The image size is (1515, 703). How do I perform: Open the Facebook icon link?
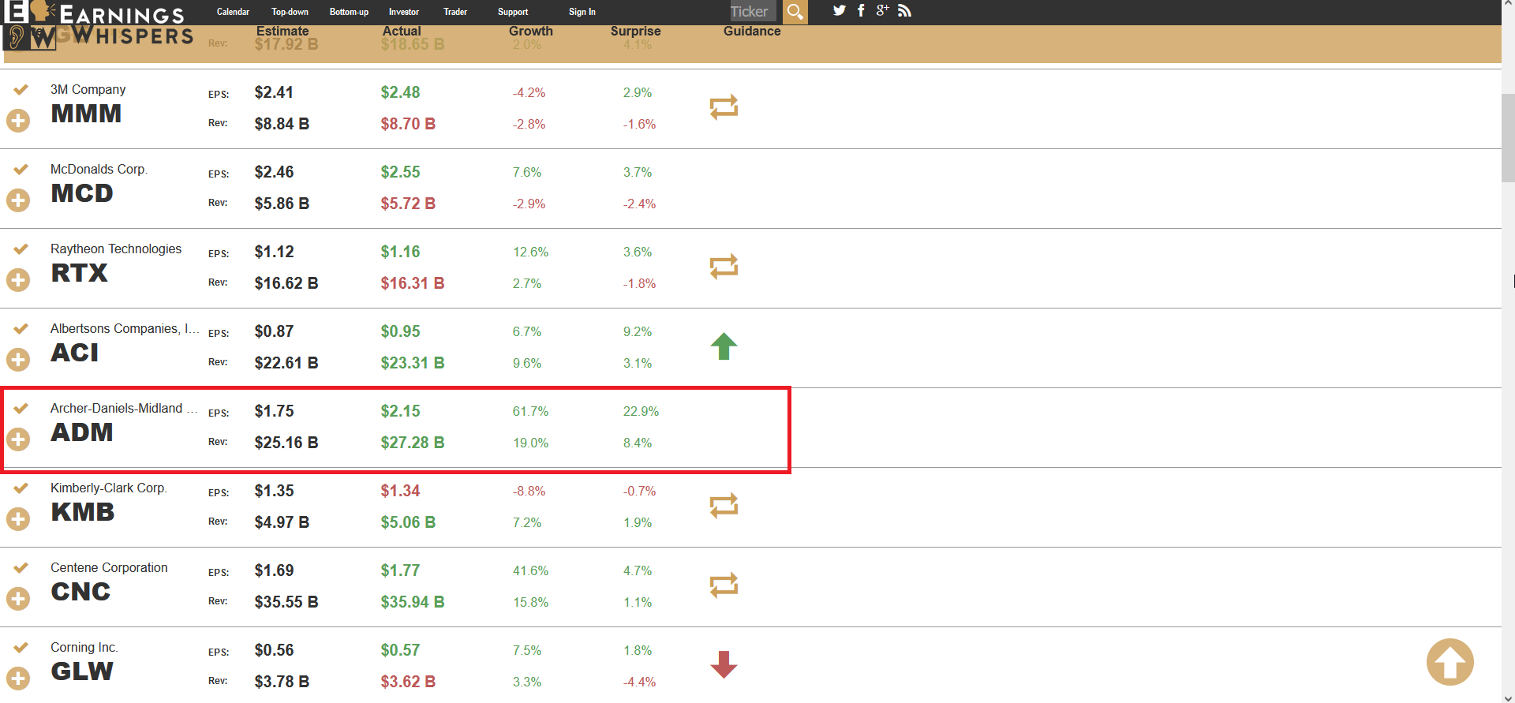861,10
